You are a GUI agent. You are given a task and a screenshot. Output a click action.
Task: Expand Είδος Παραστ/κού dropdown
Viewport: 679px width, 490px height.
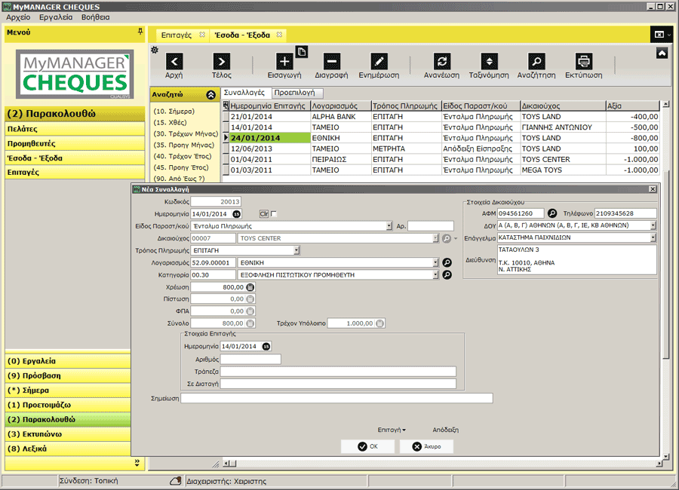[389, 226]
